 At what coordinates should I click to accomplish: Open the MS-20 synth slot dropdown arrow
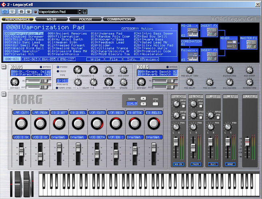196,26
